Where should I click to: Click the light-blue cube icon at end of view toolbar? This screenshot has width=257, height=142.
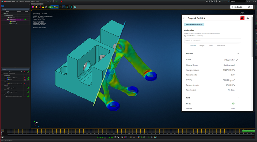(75, 7)
